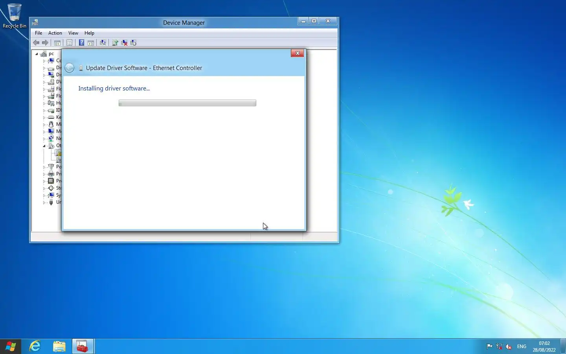Click the Uninstall device red-X toolbar icon

pos(124,43)
